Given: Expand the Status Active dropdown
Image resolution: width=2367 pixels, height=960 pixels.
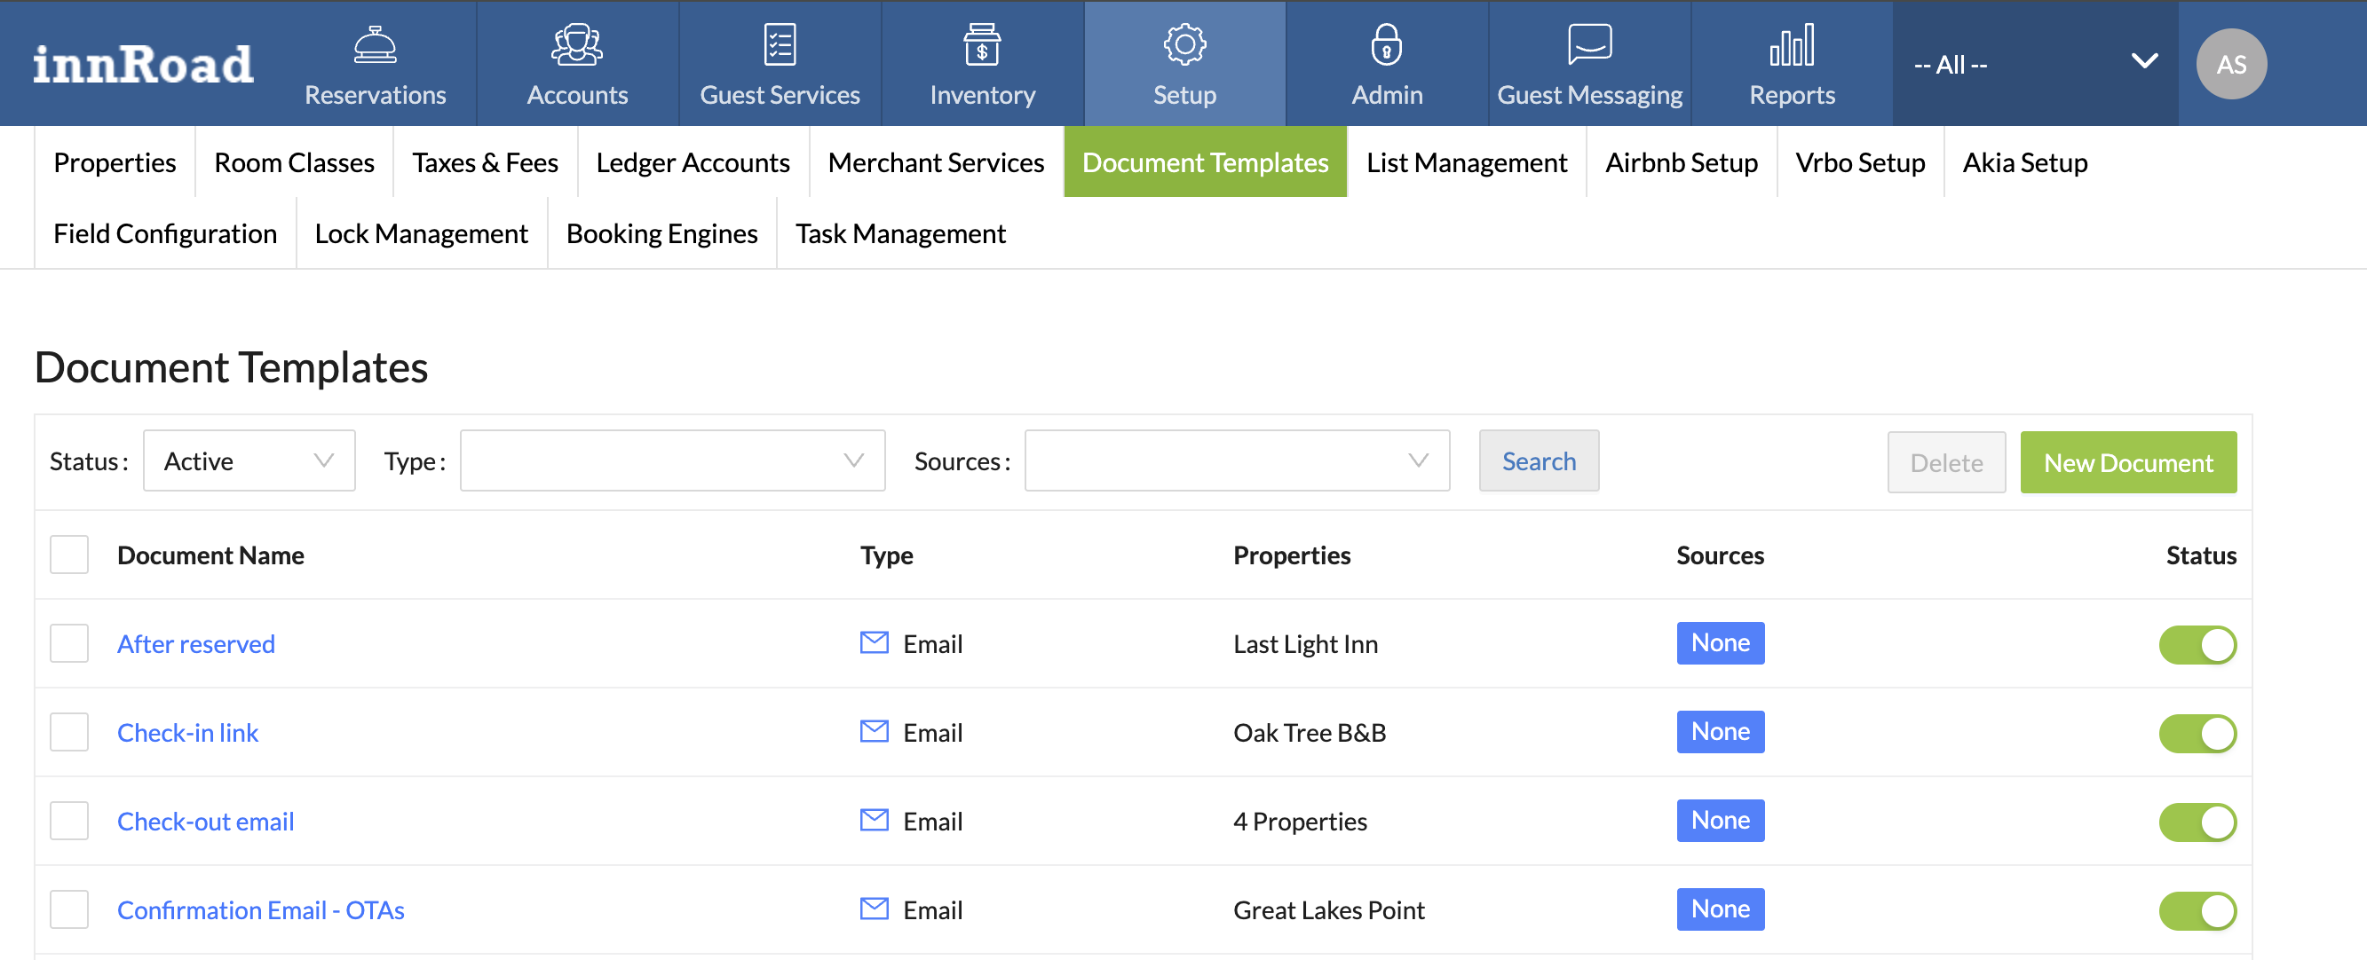Looking at the screenshot, I should point(249,461).
